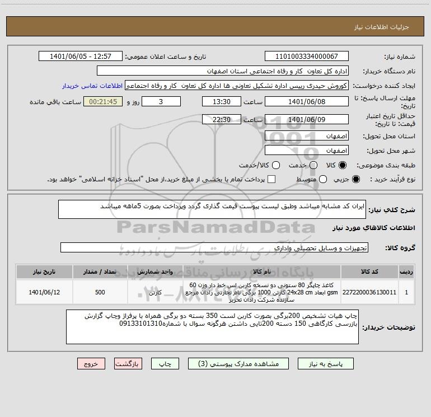
Task: Open مشاهده مدارک پیوستی (3) button
Action: click(238, 364)
